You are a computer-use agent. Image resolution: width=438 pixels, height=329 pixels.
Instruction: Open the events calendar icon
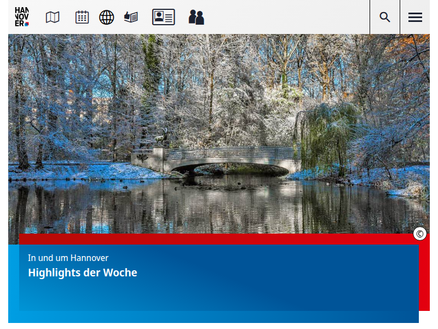point(82,18)
